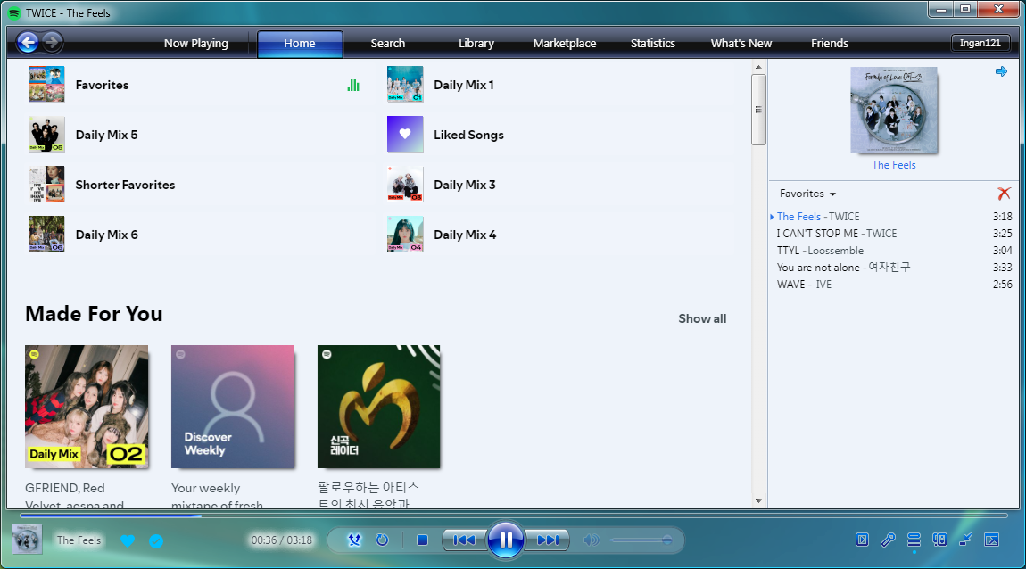This screenshot has width=1026, height=569.
Task: Open the Ingan121 account button
Action: pos(980,43)
